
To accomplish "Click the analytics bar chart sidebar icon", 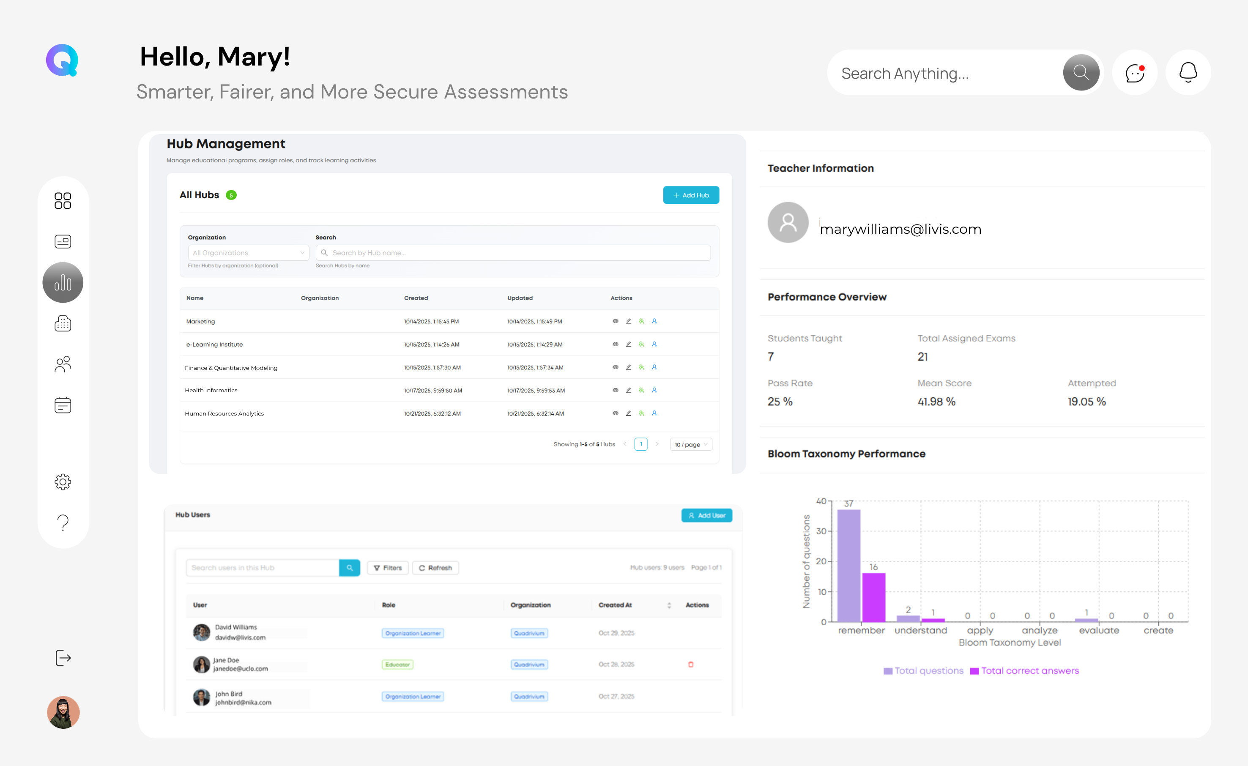I will click(63, 282).
